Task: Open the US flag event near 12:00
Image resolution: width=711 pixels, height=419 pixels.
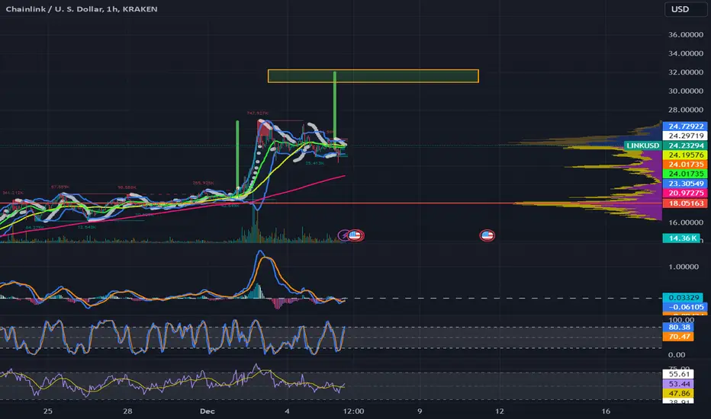Action: (x=355, y=235)
